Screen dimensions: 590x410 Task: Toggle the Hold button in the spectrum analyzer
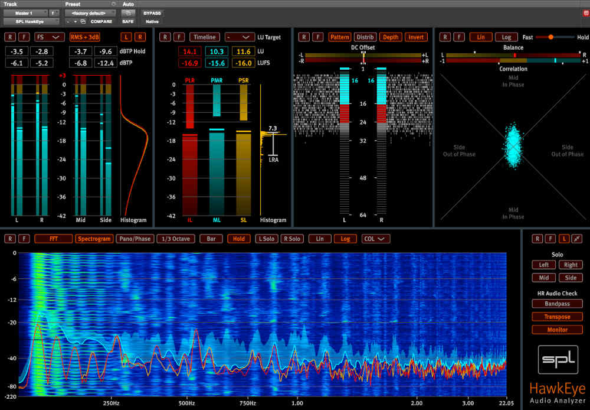tap(238, 239)
